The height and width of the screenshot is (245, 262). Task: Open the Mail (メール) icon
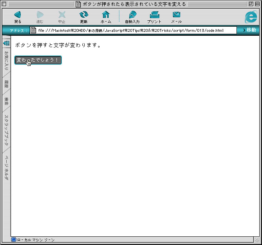(176, 15)
